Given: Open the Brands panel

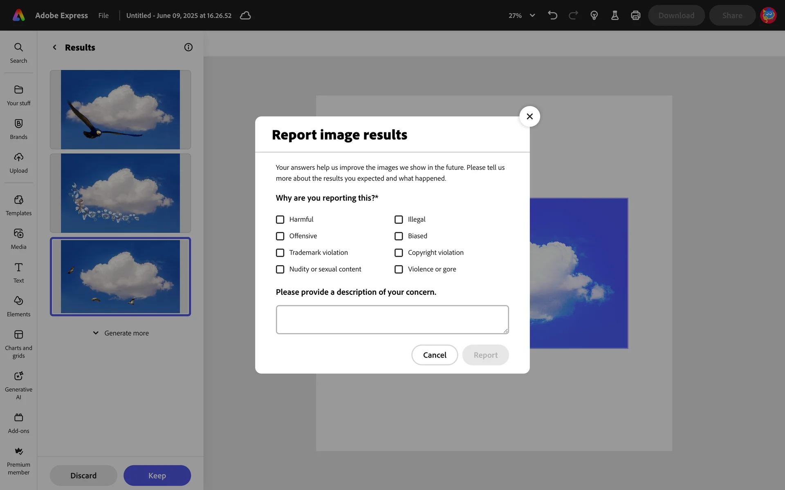Looking at the screenshot, I should tap(18, 124).
